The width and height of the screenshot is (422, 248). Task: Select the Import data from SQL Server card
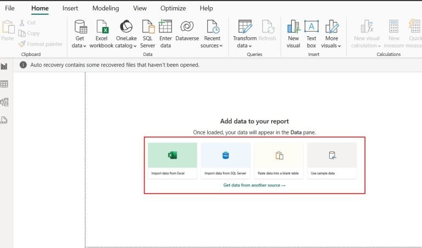point(225,160)
